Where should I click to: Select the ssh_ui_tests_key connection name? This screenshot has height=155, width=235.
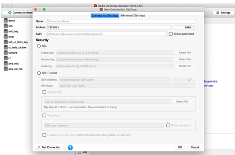(x=18, y=42)
